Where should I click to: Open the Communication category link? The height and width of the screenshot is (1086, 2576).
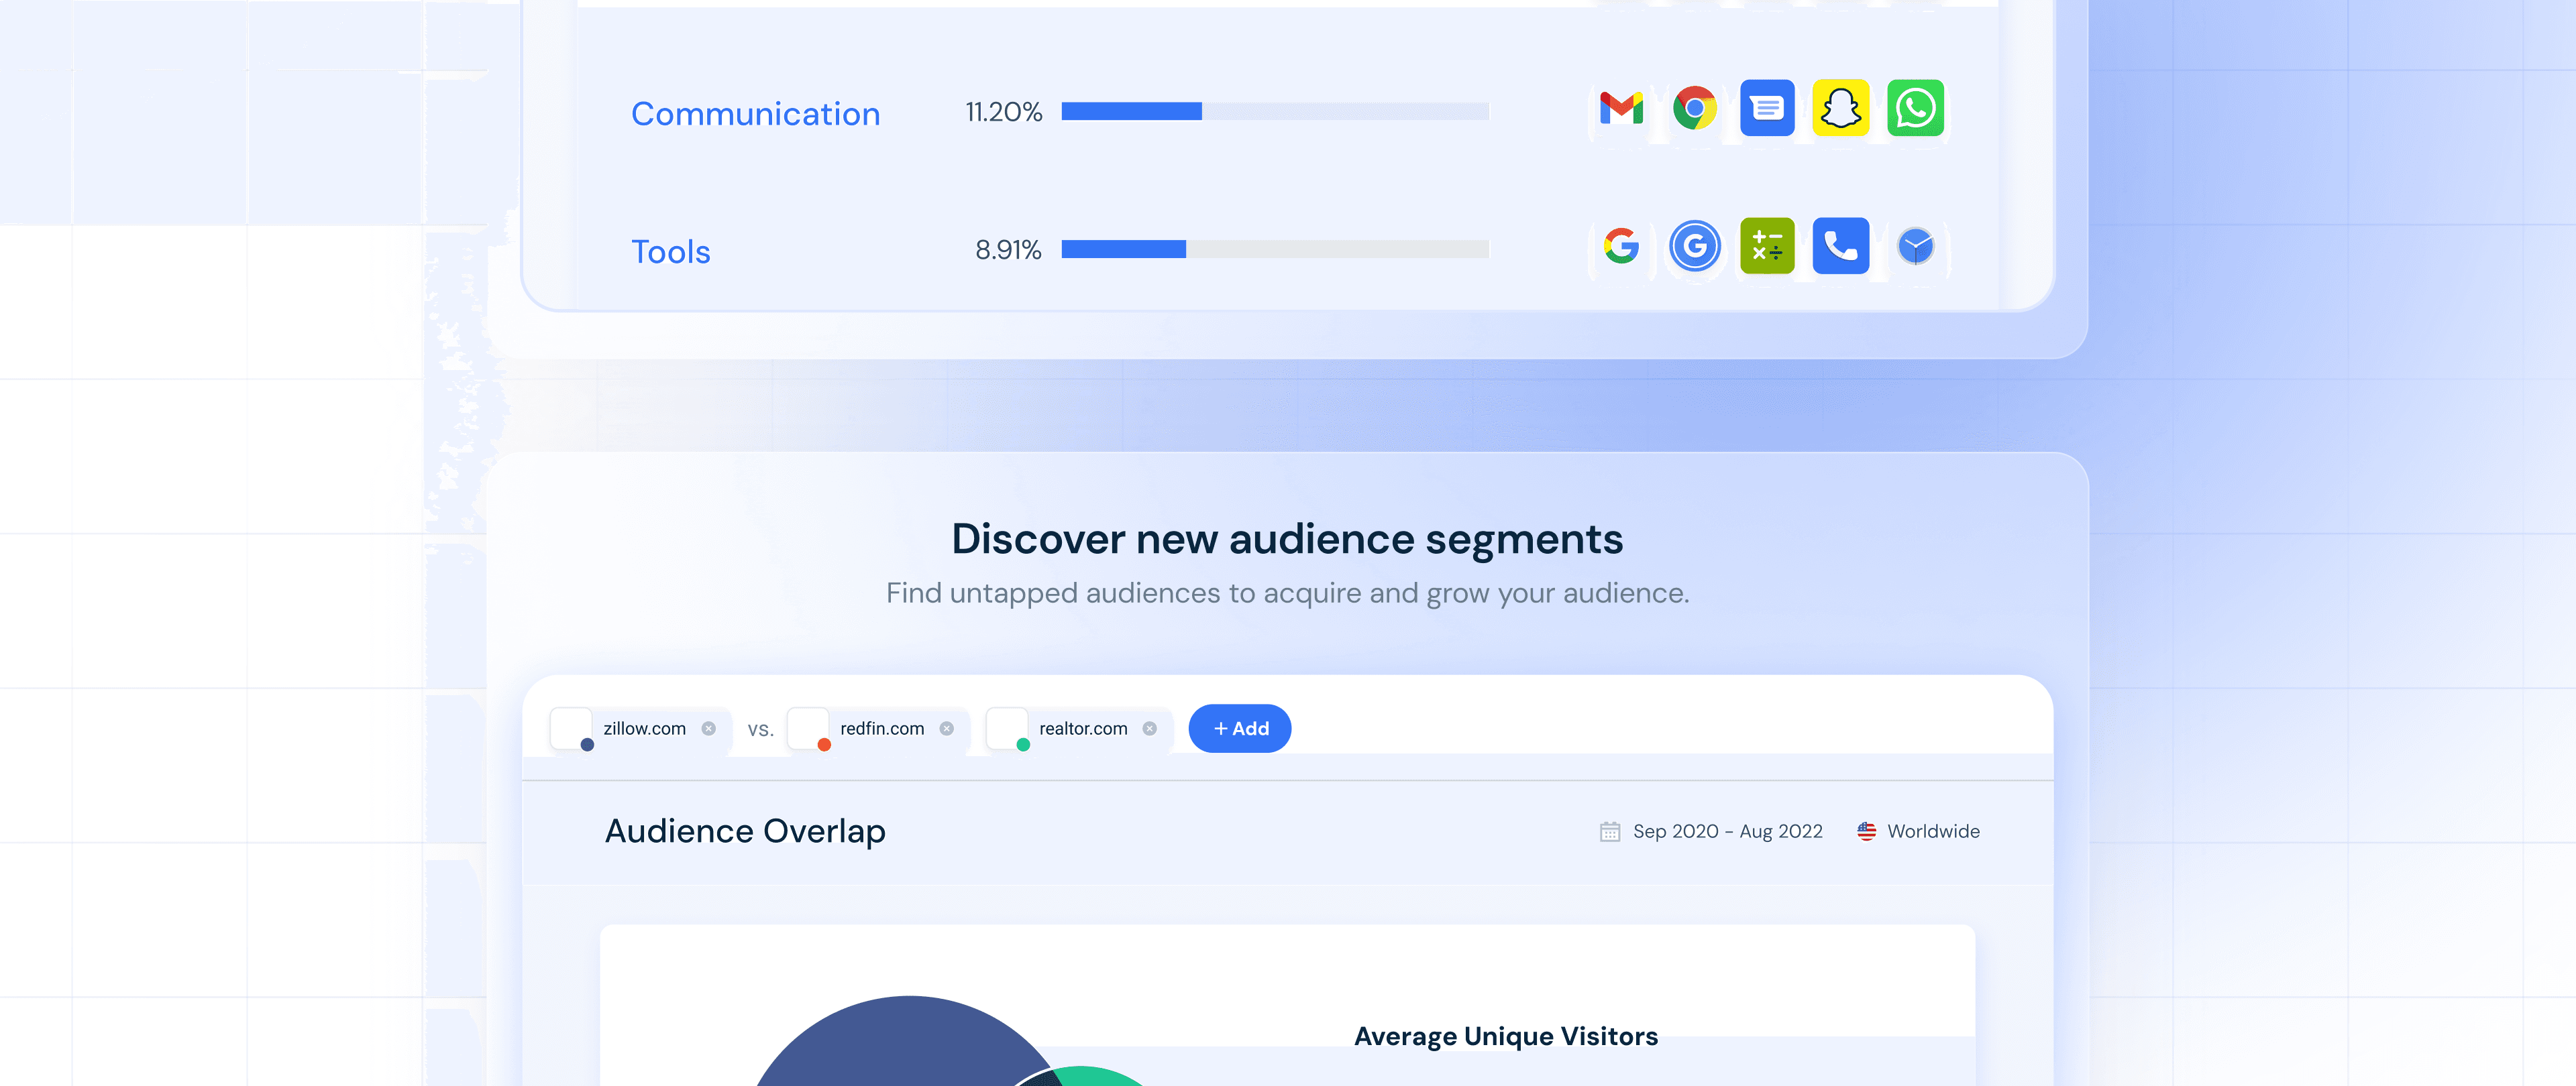point(755,114)
